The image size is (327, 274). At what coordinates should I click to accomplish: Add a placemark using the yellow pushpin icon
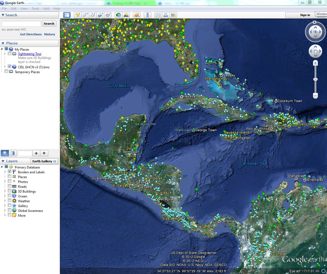[x=78, y=15]
